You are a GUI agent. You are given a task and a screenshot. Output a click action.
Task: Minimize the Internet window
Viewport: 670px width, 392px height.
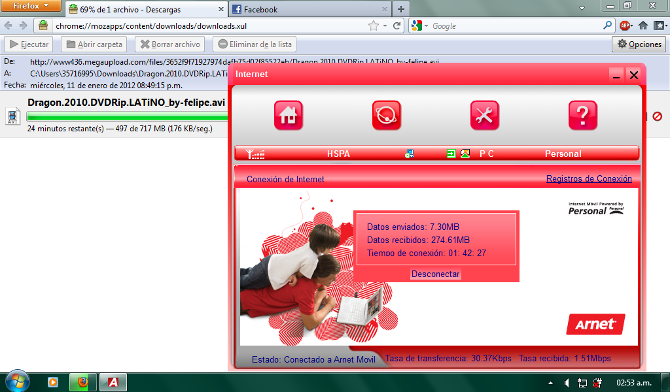click(x=616, y=75)
